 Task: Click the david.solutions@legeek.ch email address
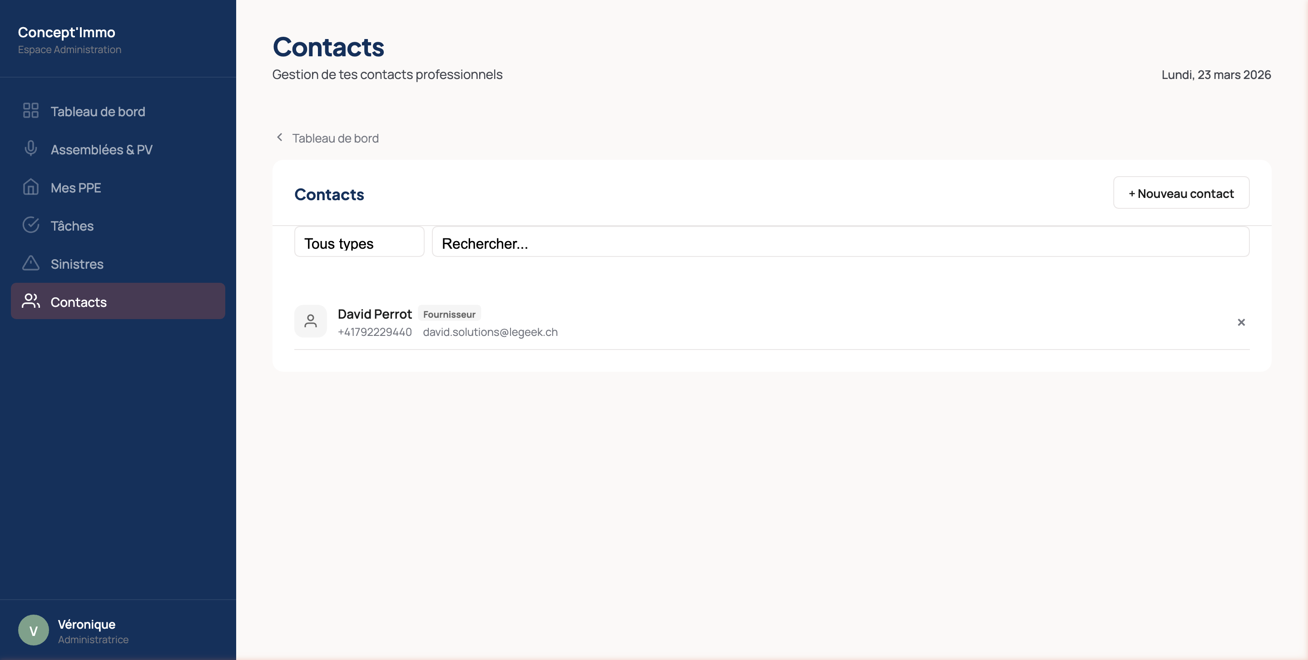(490, 332)
